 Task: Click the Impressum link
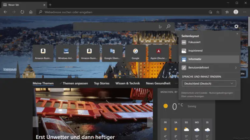(10, 69)
